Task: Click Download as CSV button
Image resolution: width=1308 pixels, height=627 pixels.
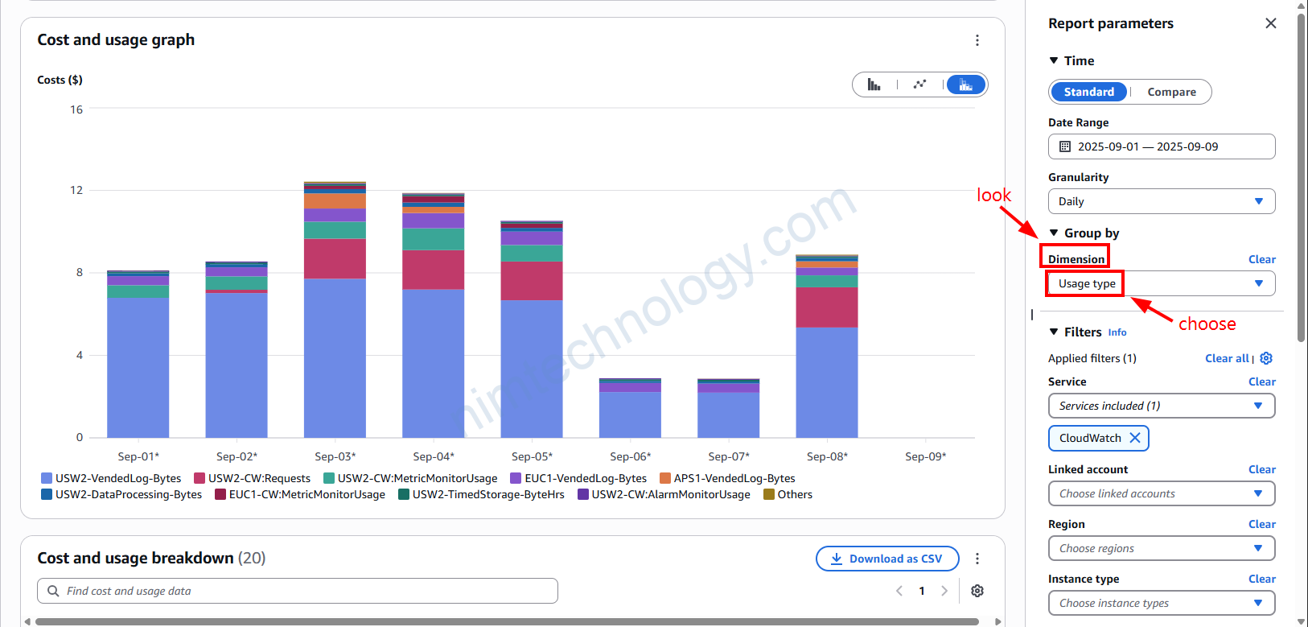Action: pos(886,559)
